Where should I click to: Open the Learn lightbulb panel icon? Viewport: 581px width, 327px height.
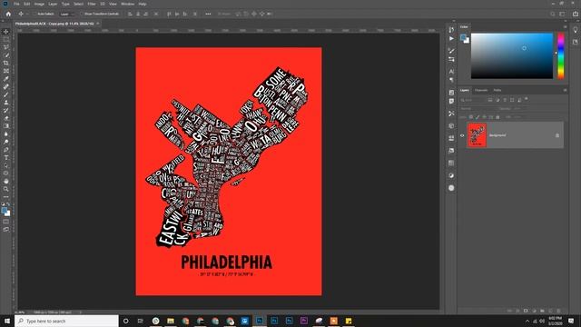tap(576, 30)
